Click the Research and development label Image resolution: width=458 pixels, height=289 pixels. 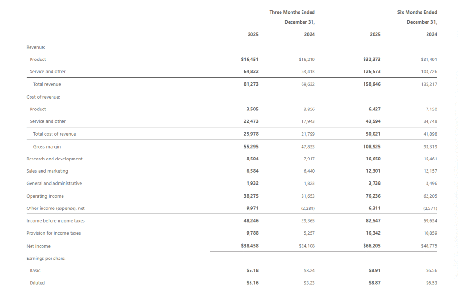click(x=54, y=159)
